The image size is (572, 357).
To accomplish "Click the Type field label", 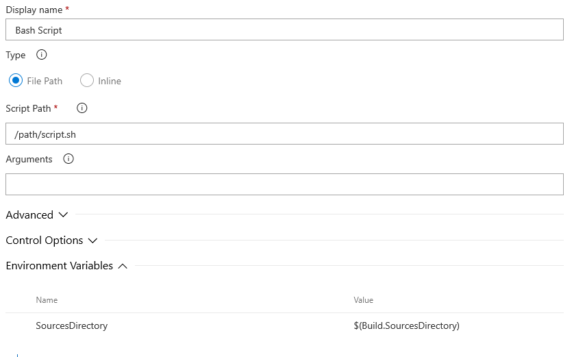I will pos(16,55).
